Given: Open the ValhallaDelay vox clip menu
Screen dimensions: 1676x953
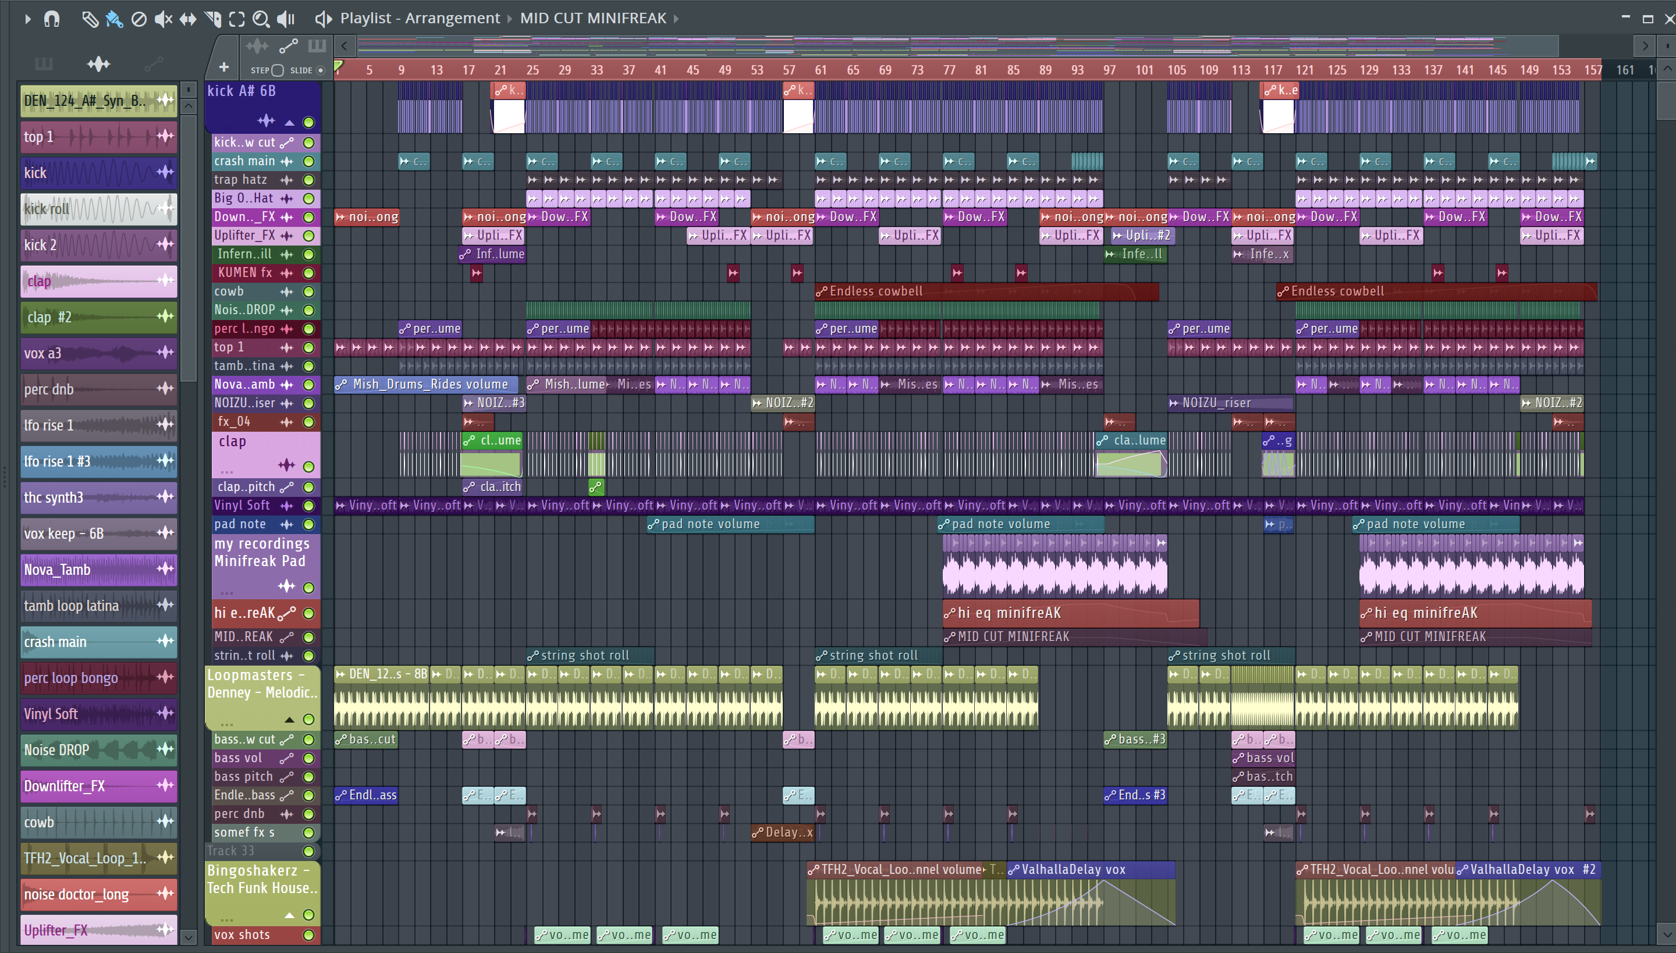Looking at the screenshot, I should point(1014,870).
